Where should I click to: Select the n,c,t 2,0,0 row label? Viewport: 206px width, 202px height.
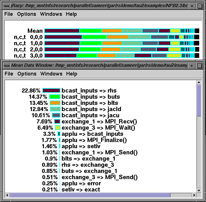click(x=28, y=49)
